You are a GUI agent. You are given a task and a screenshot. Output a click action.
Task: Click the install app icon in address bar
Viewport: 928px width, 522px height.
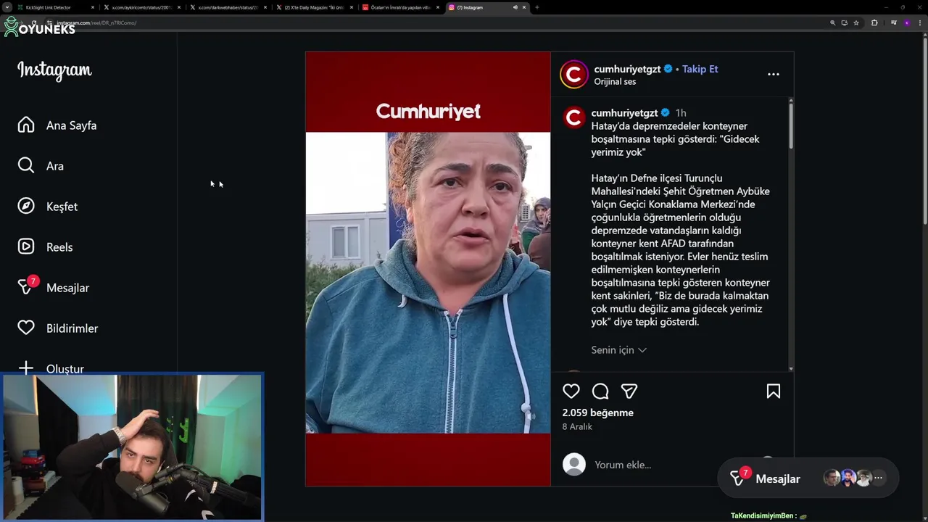coord(845,22)
